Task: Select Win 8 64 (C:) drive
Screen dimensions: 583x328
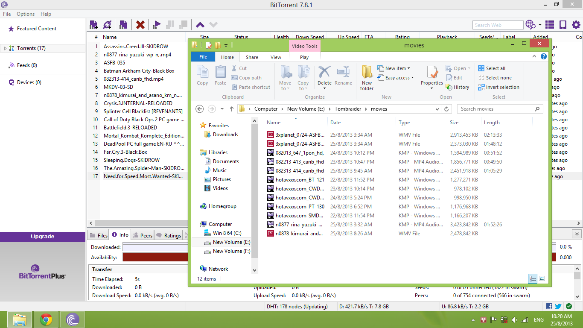Action: click(222, 233)
